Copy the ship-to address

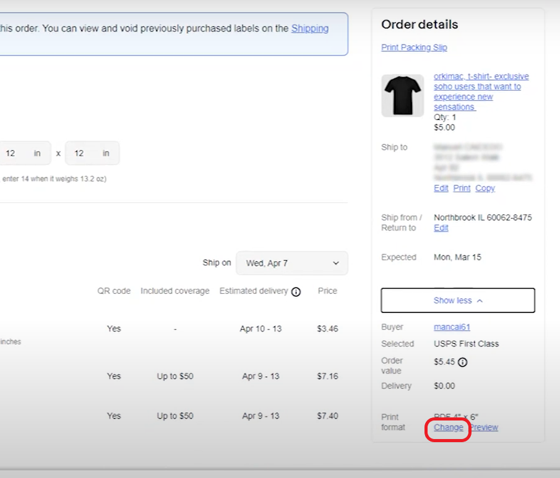[485, 188]
